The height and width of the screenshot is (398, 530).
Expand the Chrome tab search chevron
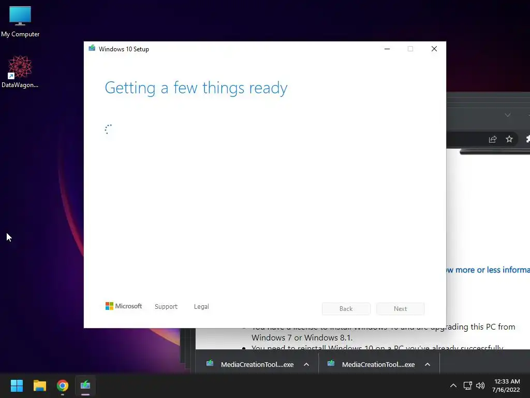pyautogui.click(x=507, y=115)
